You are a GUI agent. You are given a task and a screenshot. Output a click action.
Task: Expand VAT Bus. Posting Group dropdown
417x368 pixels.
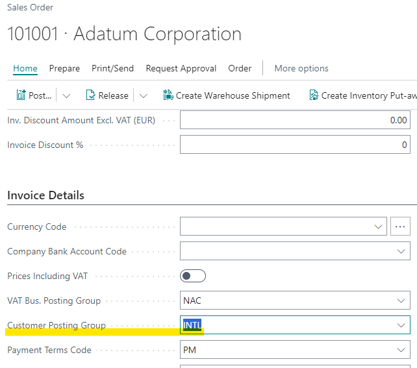click(400, 301)
